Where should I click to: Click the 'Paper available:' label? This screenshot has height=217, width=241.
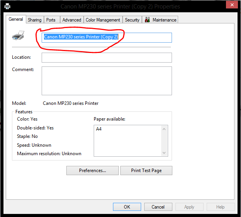click(x=110, y=119)
